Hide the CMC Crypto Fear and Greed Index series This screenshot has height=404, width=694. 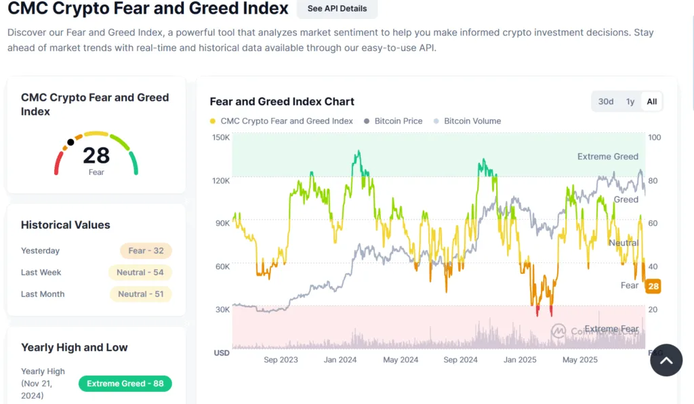(x=285, y=121)
